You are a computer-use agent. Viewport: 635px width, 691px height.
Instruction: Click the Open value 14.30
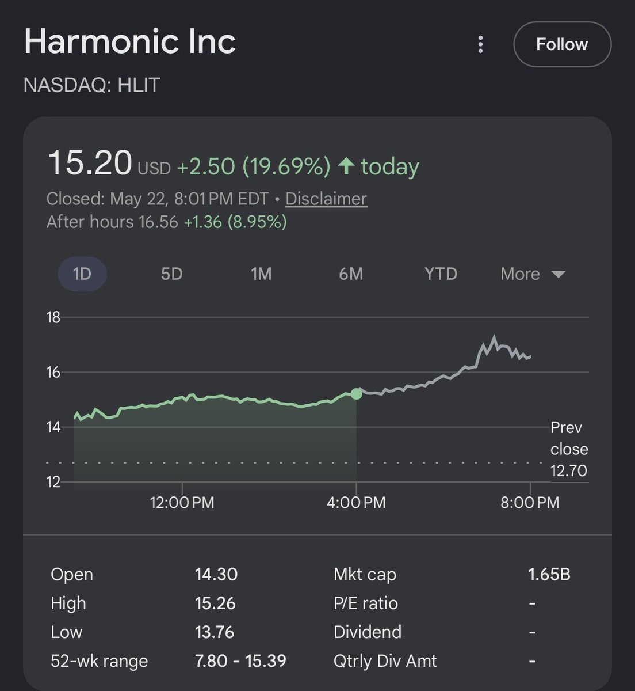[216, 575]
